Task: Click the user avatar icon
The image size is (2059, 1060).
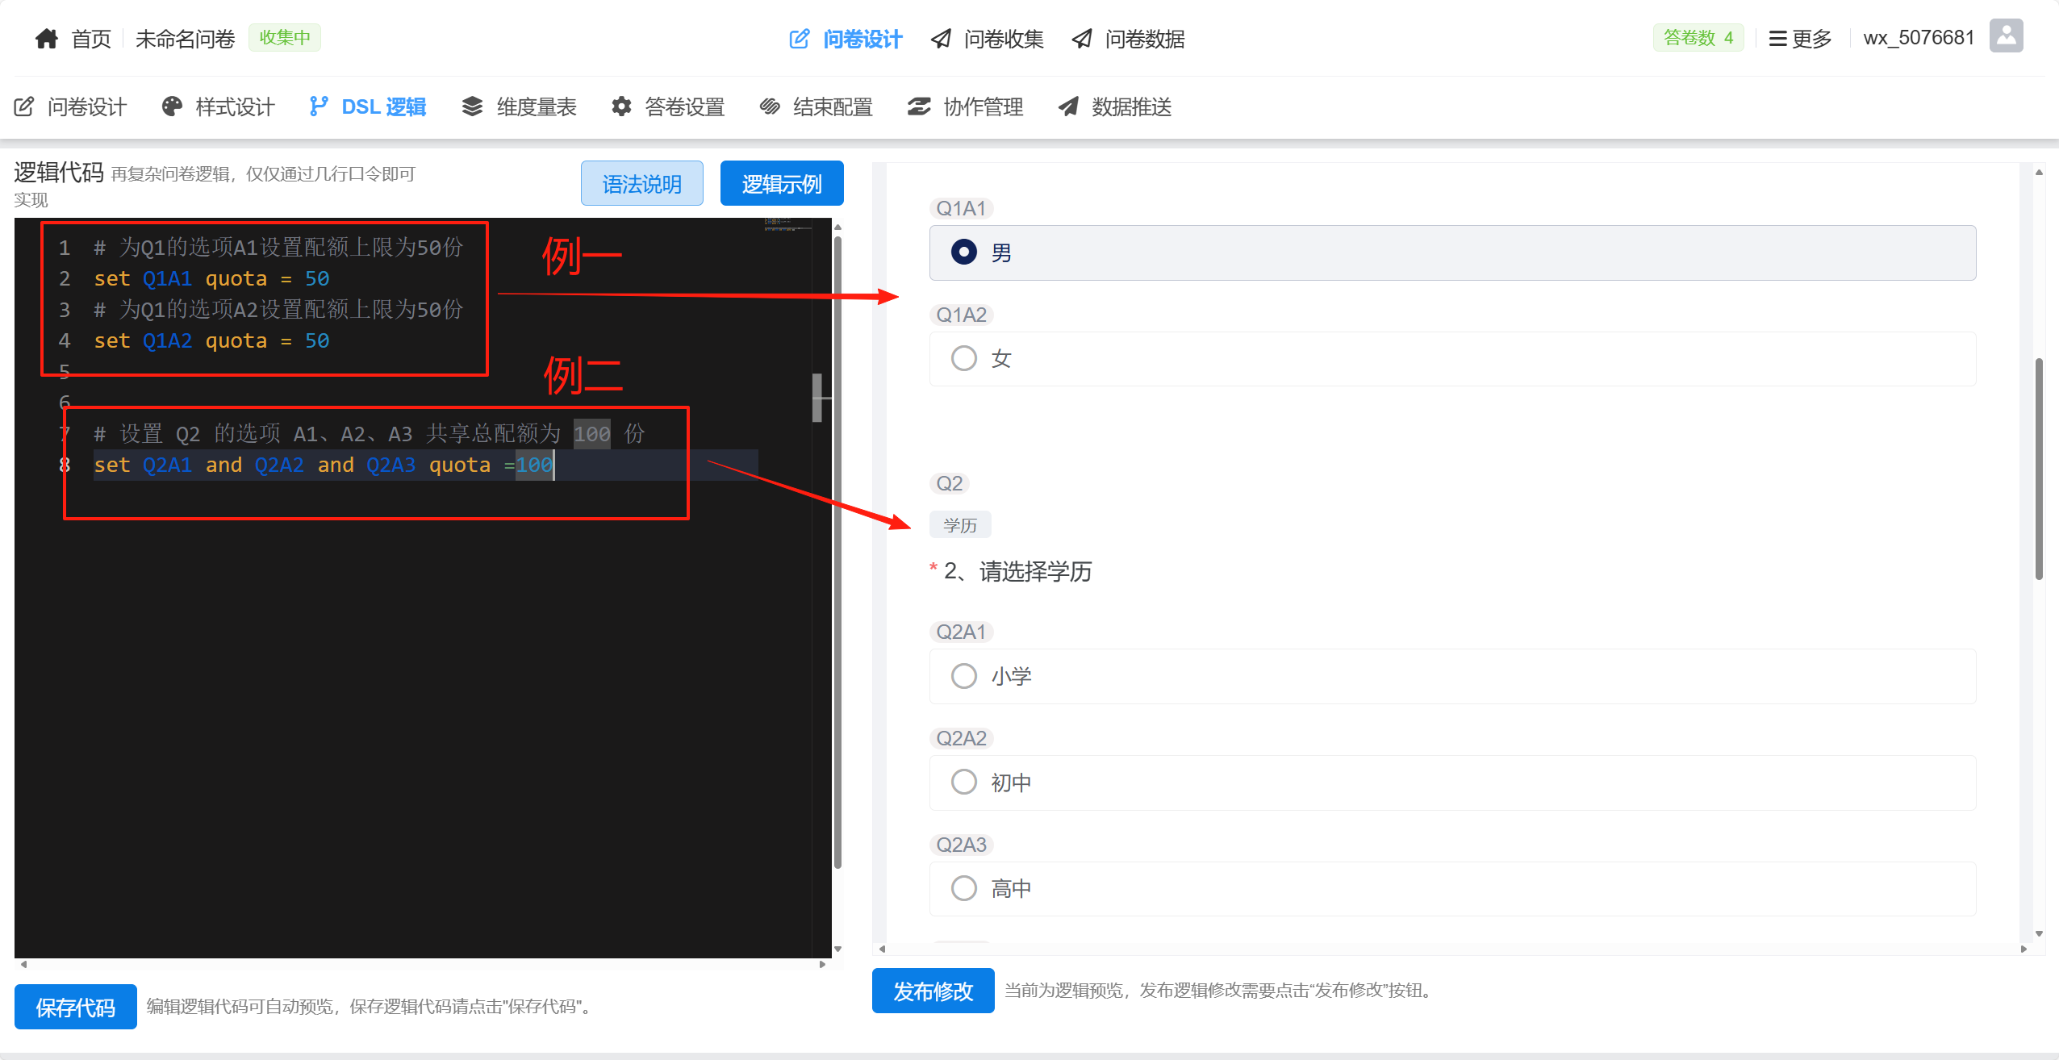Action: [x=2006, y=36]
